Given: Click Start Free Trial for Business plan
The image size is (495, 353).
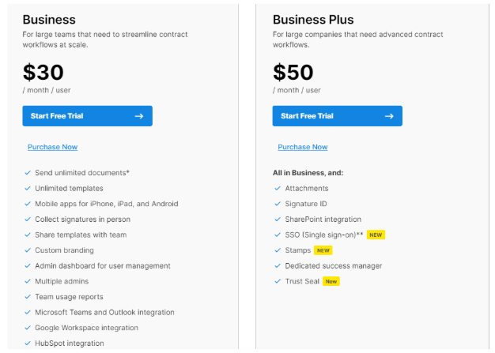Looking at the screenshot, I should [x=87, y=116].
